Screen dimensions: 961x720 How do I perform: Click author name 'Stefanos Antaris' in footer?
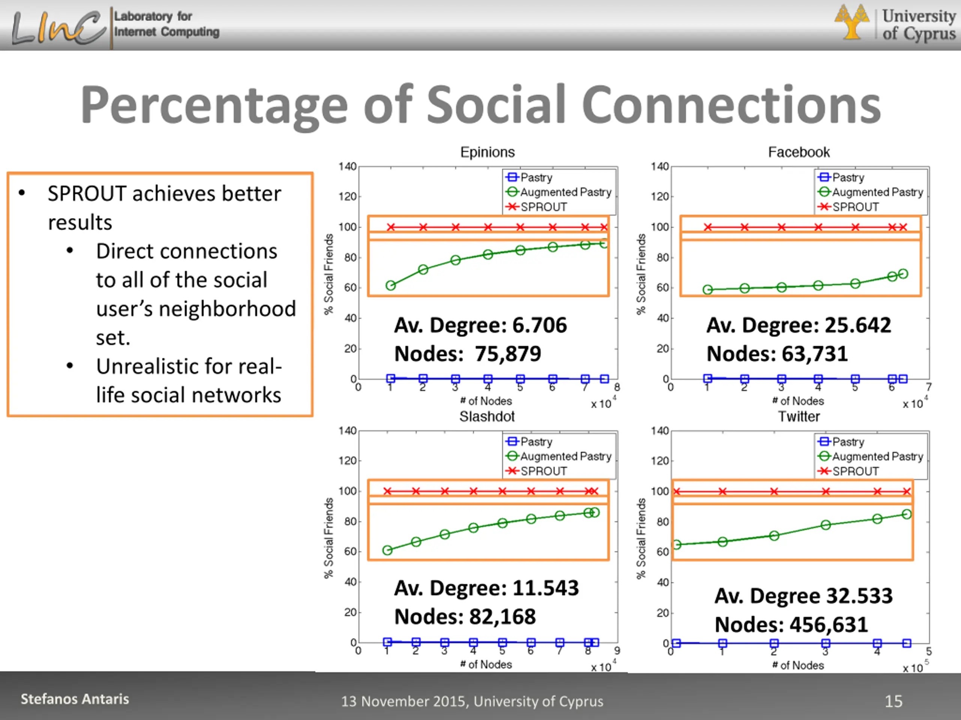pos(75,699)
